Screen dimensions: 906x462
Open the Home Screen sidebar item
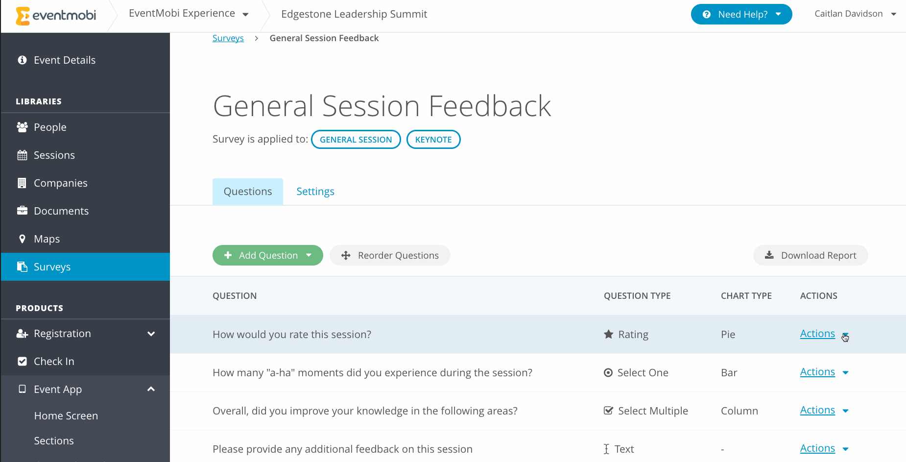[66, 416]
